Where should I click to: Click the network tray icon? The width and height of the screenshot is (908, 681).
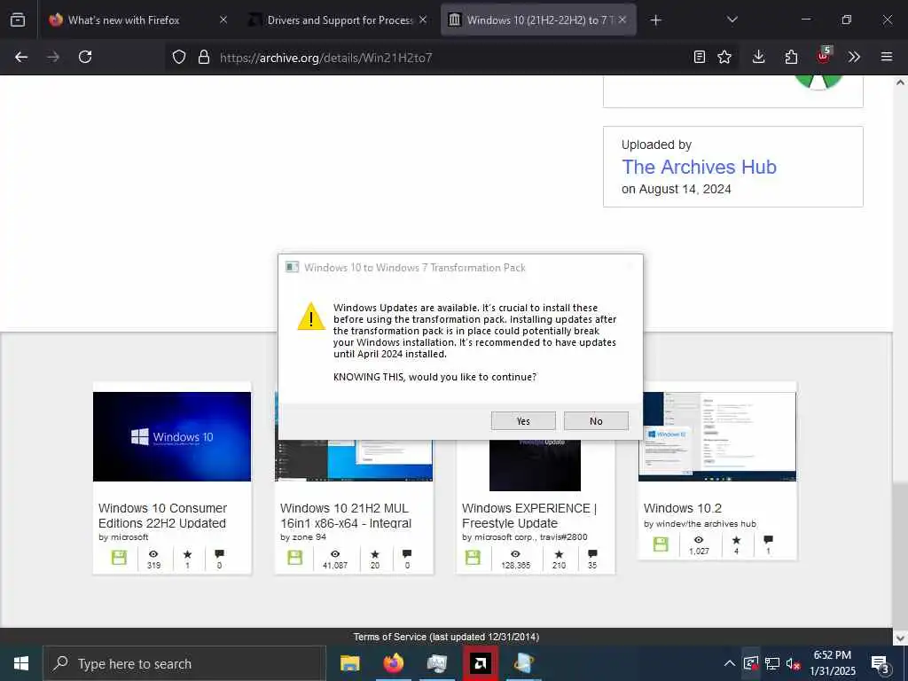(772, 663)
